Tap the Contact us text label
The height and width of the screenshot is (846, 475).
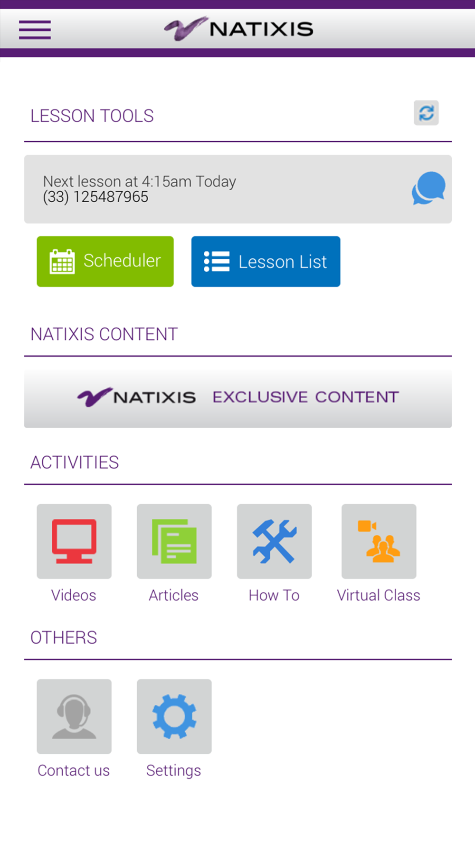coord(74,770)
